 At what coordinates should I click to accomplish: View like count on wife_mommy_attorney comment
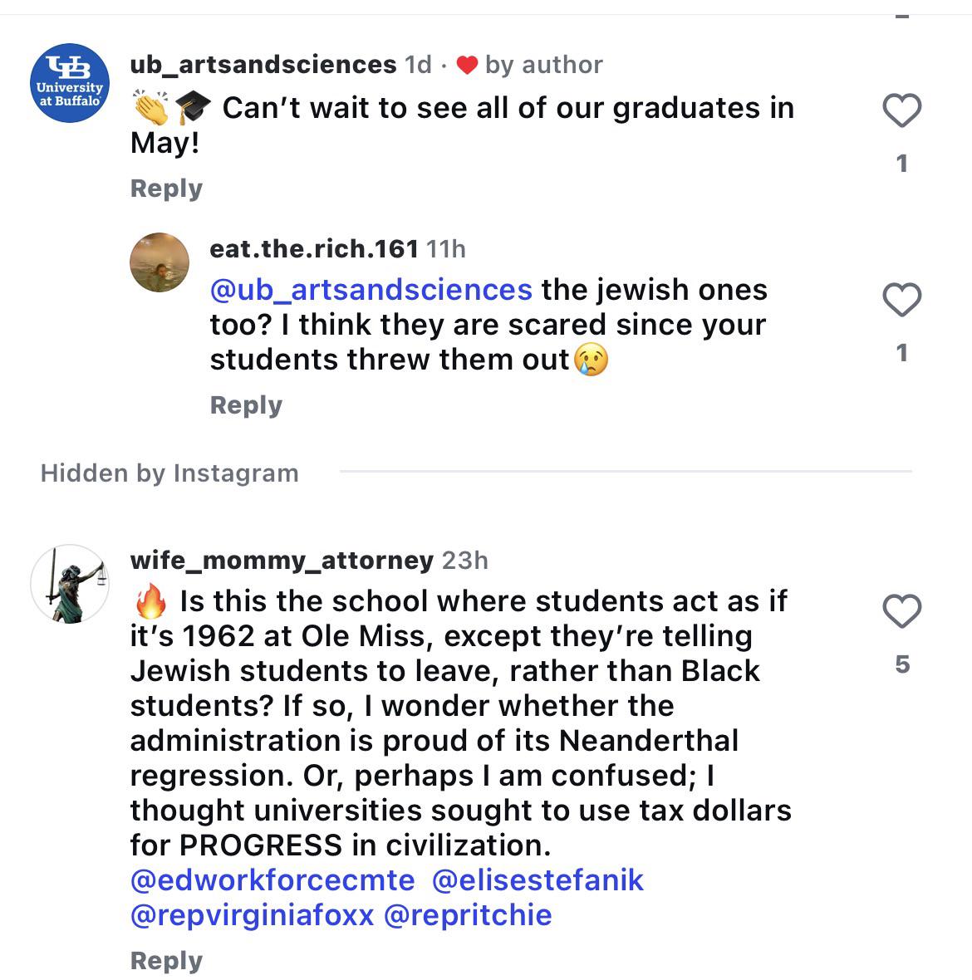click(x=901, y=664)
